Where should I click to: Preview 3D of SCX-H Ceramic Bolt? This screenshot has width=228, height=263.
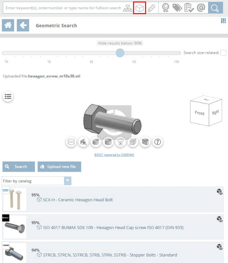click(220, 192)
